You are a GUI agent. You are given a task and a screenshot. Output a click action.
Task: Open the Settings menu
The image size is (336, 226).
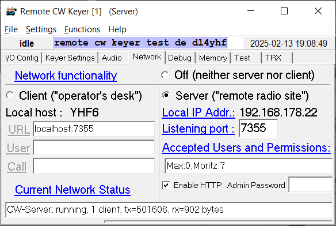click(x=41, y=29)
